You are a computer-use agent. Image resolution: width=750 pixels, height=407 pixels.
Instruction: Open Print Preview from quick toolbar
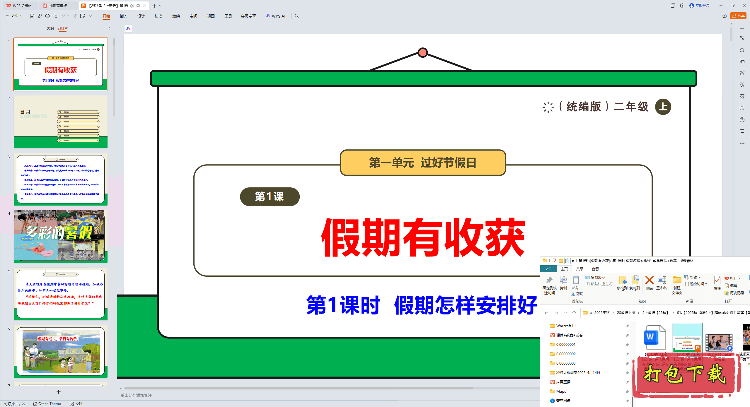coord(55,16)
